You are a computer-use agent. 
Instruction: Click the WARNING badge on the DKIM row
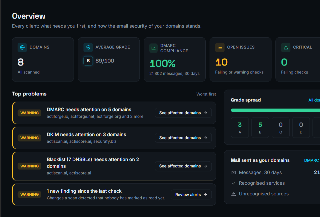(x=29, y=138)
